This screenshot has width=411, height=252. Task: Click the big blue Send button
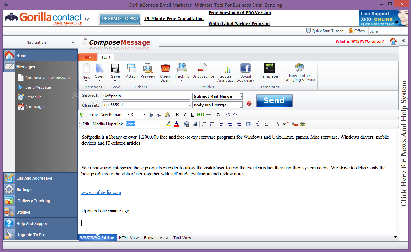coord(275,100)
